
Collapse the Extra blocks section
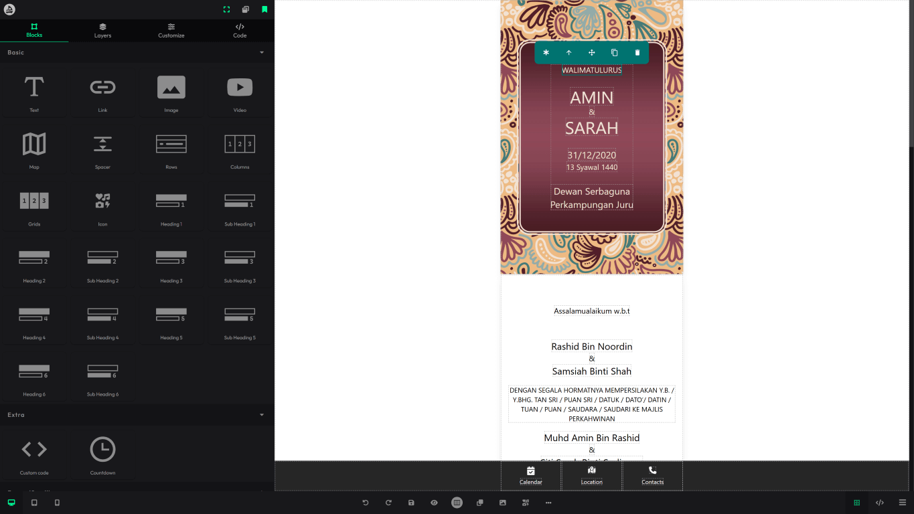coord(262,415)
